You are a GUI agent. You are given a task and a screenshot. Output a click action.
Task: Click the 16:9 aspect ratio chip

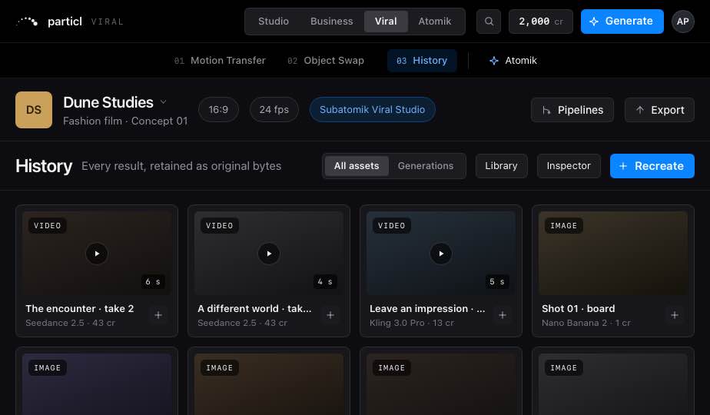click(218, 110)
